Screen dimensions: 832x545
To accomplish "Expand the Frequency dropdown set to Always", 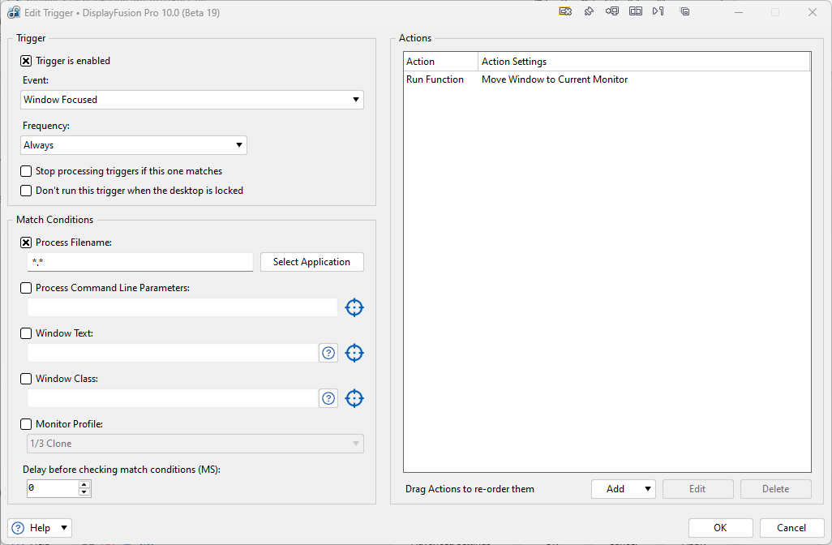I will (134, 145).
